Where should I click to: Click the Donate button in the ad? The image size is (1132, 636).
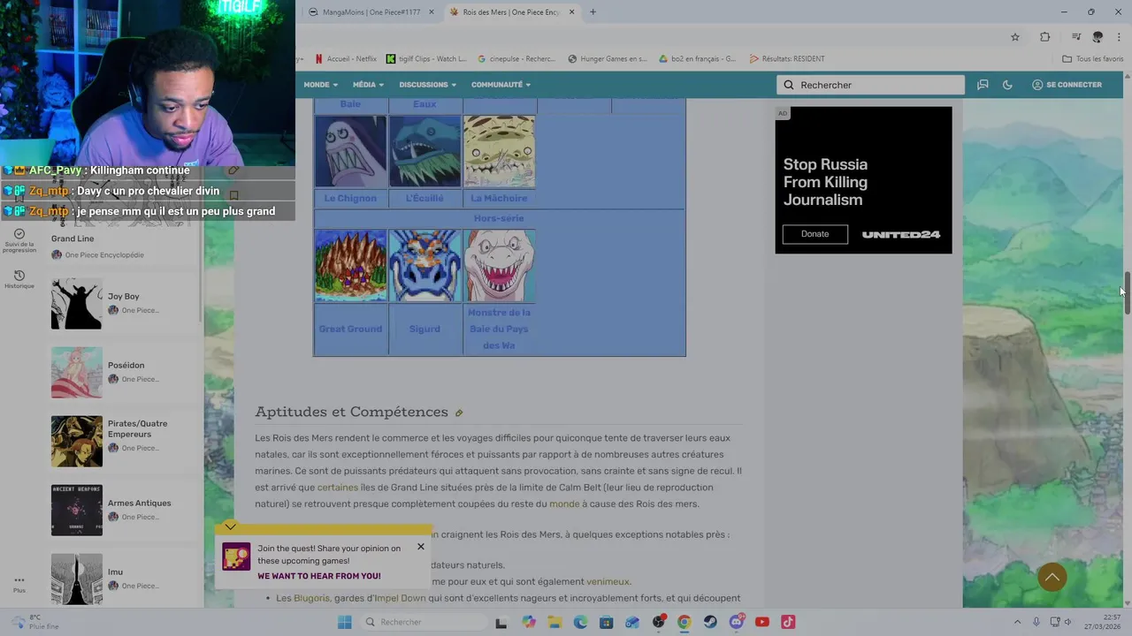point(815,234)
